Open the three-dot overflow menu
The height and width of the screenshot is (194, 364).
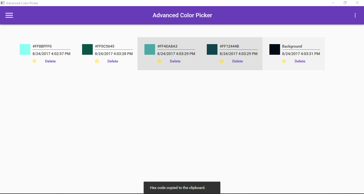coord(355,15)
